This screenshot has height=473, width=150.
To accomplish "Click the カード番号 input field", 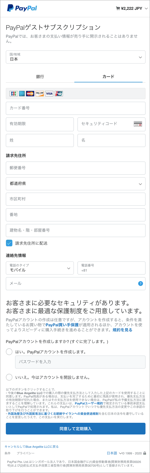I will 76,108.
